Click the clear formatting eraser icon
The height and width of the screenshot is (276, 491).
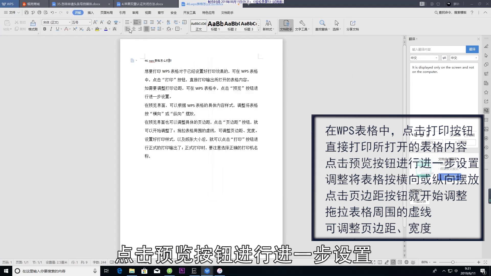(109, 22)
